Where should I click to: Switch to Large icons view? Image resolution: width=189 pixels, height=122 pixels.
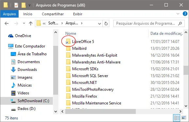click(x=184, y=118)
